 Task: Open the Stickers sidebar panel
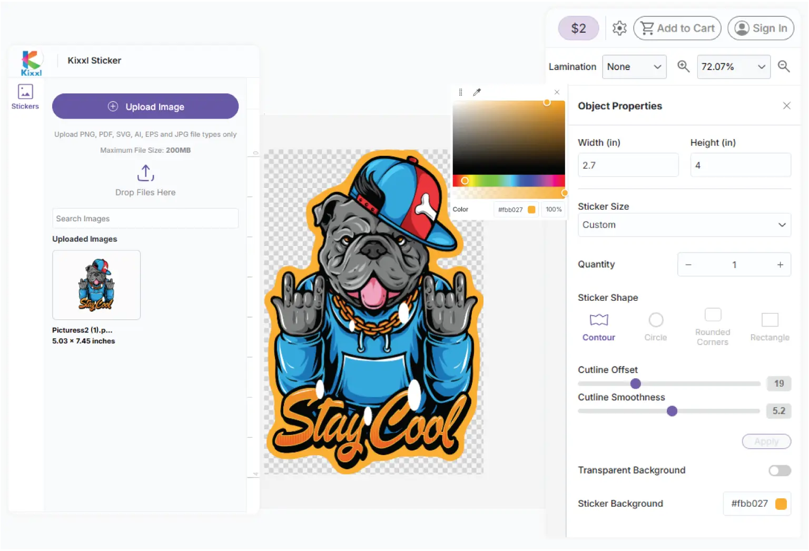point(25,97)
